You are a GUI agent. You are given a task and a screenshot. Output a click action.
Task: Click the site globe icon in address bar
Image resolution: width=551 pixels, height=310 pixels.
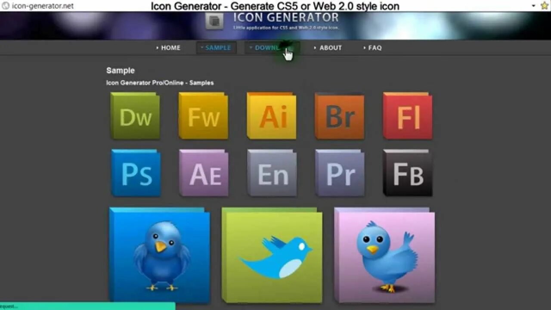6,6
